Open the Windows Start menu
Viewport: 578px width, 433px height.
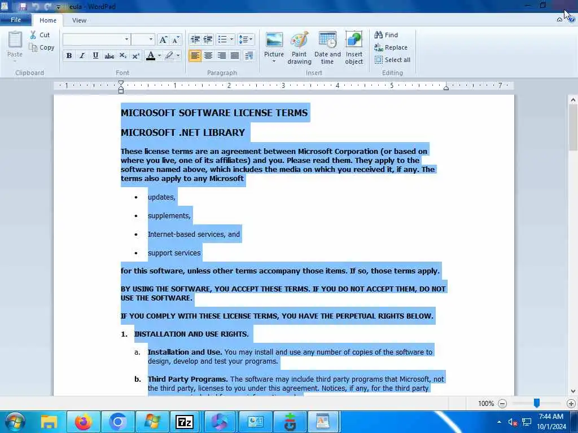(15, 422)
